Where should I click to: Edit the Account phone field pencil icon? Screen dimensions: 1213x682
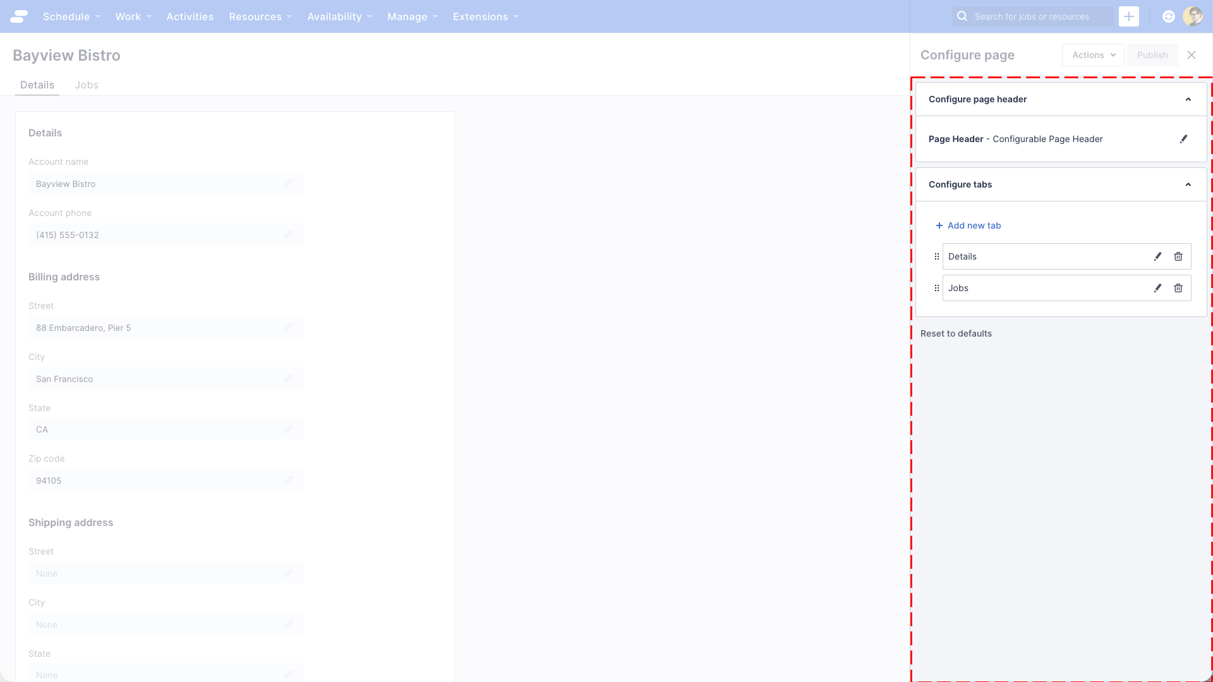click(x=289, y=234)
